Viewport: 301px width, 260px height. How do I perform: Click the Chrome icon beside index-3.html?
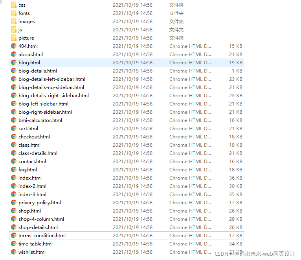[14, 194]
